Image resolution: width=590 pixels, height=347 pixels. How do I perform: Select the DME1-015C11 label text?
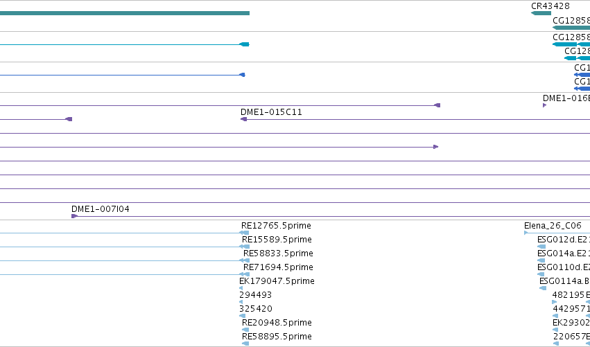coord(271,112)
